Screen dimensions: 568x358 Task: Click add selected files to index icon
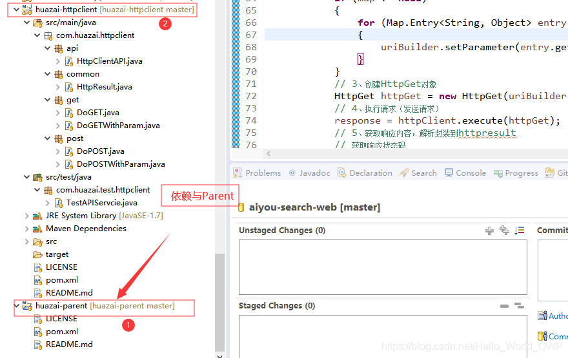tap(489, 231)
